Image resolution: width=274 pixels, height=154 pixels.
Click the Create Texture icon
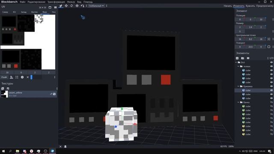tap(3, 89)
